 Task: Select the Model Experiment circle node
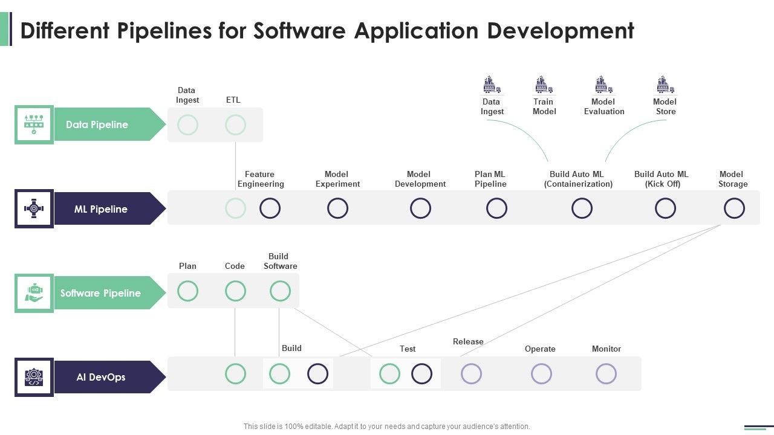tap(337, 208)
